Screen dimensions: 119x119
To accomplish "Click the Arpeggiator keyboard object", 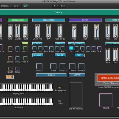I will click(x=26, y=88).
